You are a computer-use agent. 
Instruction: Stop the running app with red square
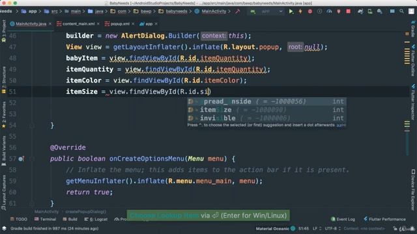click(348, 12)
